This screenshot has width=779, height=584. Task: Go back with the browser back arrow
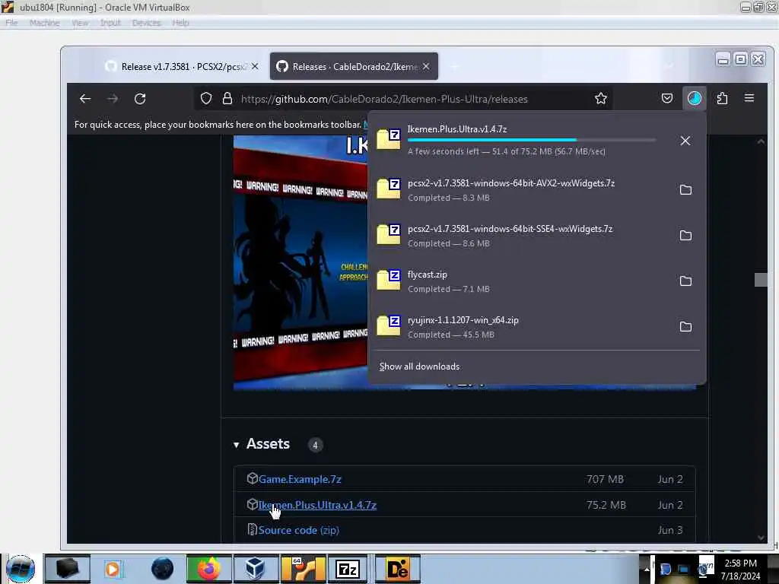pyautogui.click(x=85, y=99)
